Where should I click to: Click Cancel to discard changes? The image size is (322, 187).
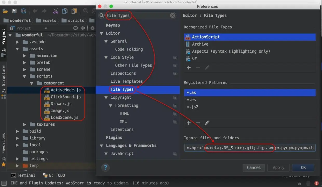(253, 168)
